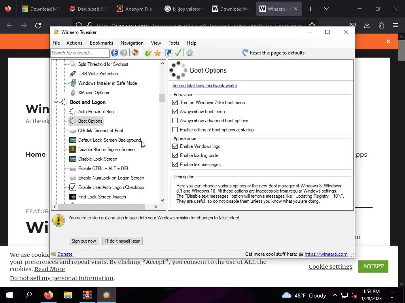
Task: Click Windows Start button
Action: click(x=9, y=295)
